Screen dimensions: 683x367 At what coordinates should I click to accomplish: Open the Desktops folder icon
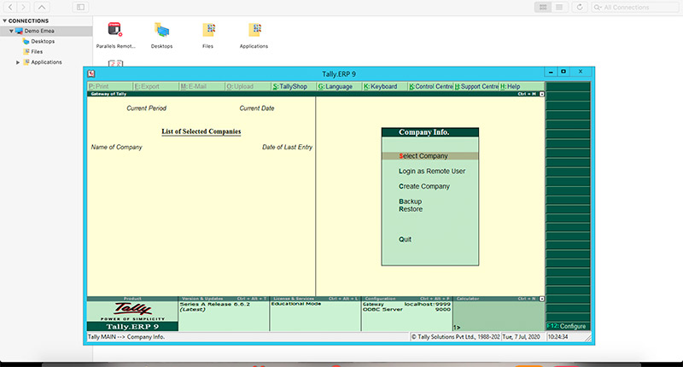161,30
